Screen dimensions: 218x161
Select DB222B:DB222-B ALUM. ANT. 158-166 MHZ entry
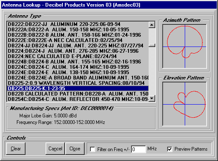(78, 35)
